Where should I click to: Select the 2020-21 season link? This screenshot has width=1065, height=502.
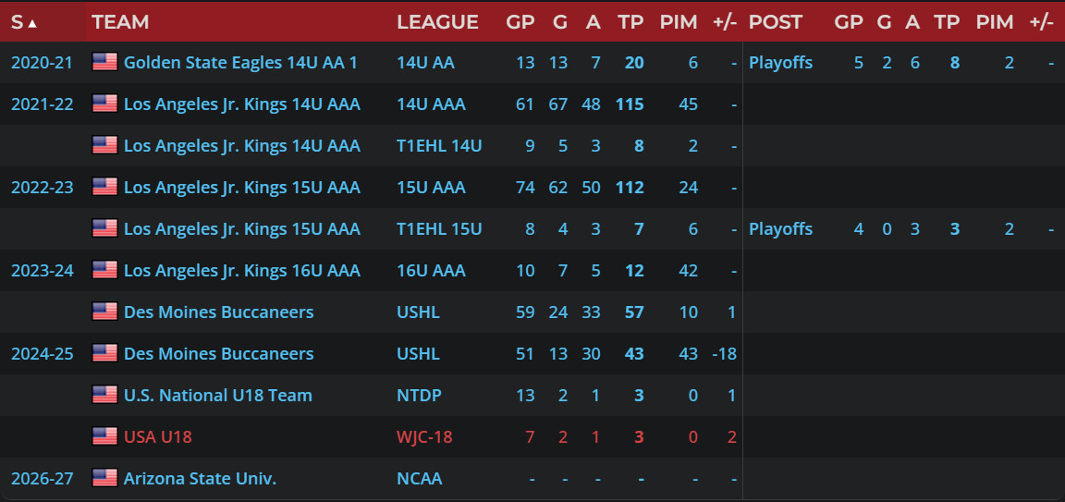coord(42,63)
